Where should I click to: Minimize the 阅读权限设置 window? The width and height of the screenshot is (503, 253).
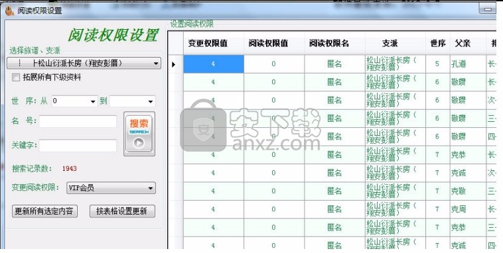tap(488, 9)
